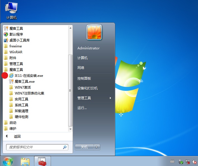Click the WinRAR folder icon
This screenshot has width=198, height=166.
[x=6, y=52]
